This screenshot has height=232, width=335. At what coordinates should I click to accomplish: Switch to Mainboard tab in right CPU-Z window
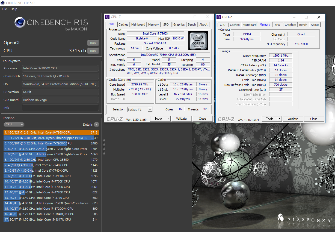[x=250, y=25]
